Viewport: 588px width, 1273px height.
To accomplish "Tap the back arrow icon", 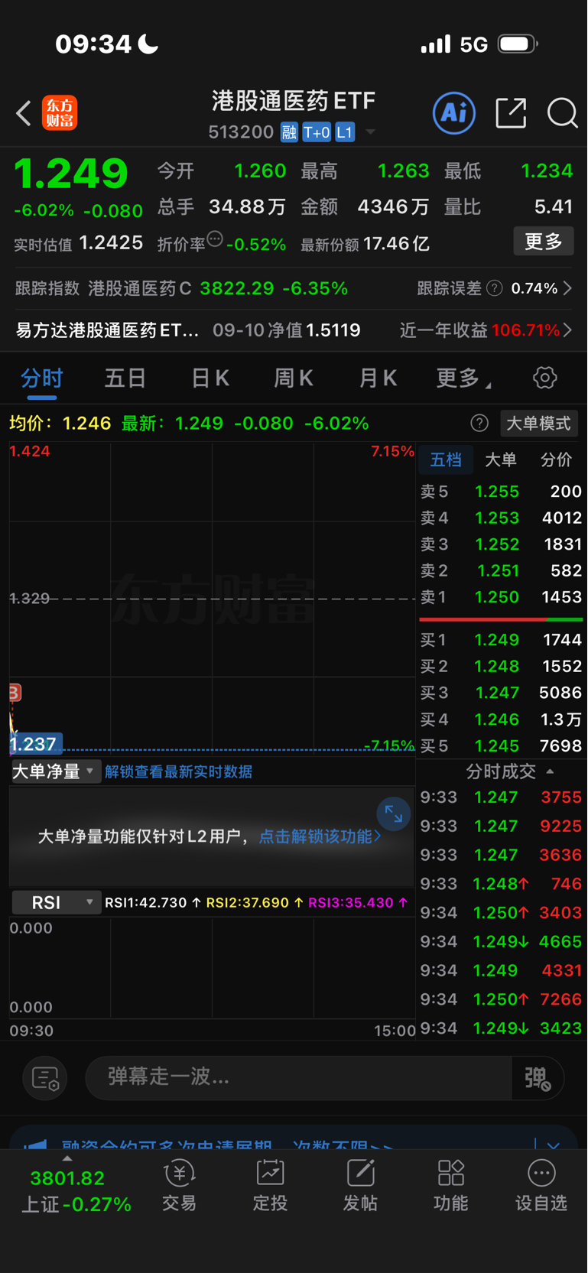I will click(24, 114).
